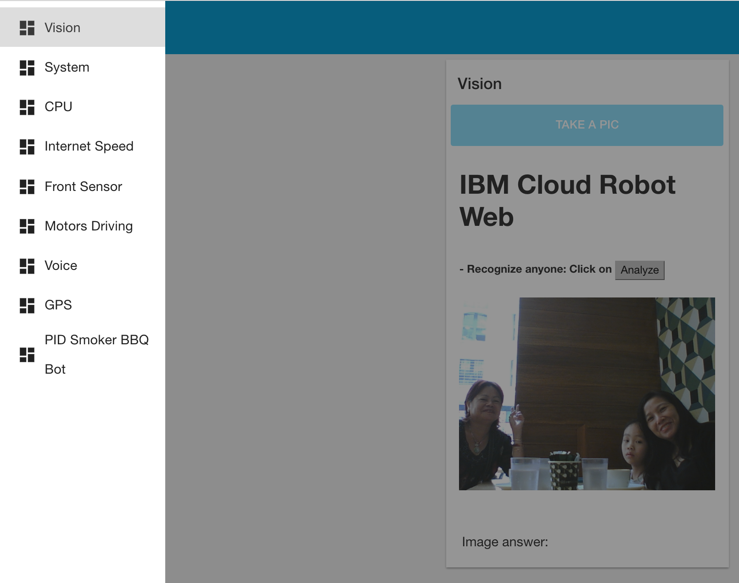Select the Internet Speed section
The height and width of the screenshot is (583, 739).
[x=89, y=146]
